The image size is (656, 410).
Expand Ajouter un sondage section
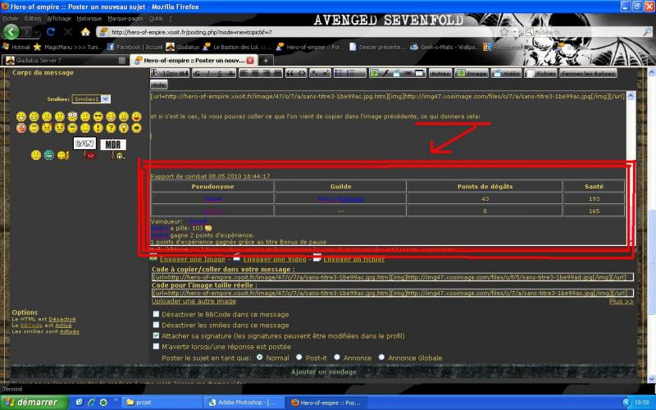tap(324, 371)
